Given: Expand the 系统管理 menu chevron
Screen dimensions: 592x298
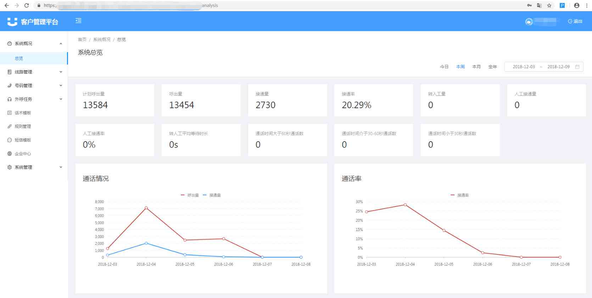Looking at the screenshot, I should click(x=61, y=167).
